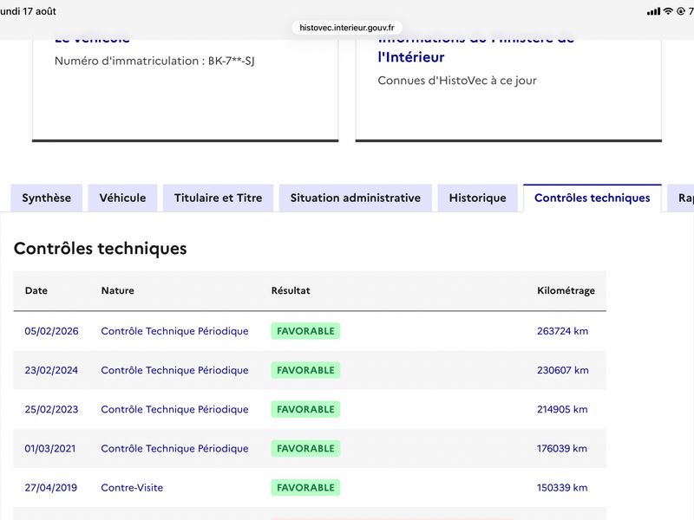The width and height of the screenshot is (694, 520).
Task: Click the 214905 km value
Action: click(562, 409)
